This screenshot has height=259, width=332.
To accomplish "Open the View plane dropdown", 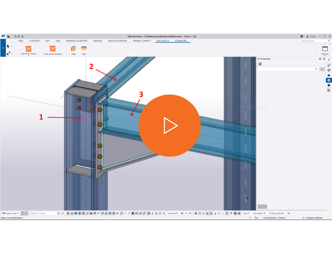I will tap(259, 213).
